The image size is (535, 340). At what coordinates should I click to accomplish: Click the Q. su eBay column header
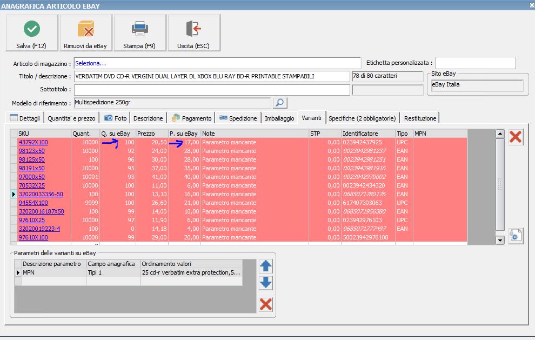click(x=118, y=134)
